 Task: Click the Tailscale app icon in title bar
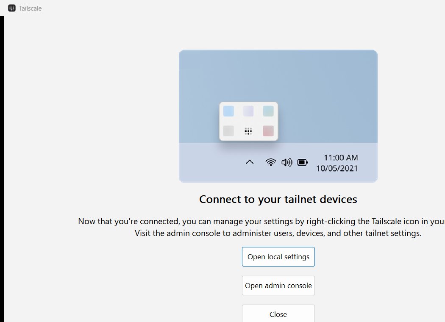(12, 8)
